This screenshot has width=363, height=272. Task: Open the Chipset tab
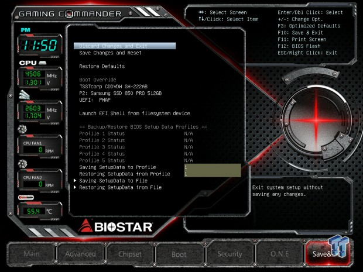point(129,254)
